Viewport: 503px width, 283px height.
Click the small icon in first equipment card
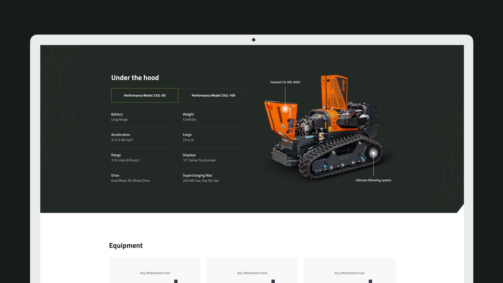176,281
